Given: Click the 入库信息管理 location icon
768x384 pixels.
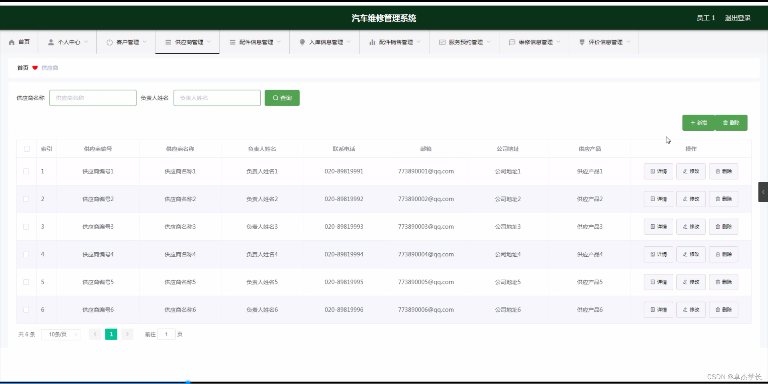Looking at the screenshot, I should click(x=302, y=42).
